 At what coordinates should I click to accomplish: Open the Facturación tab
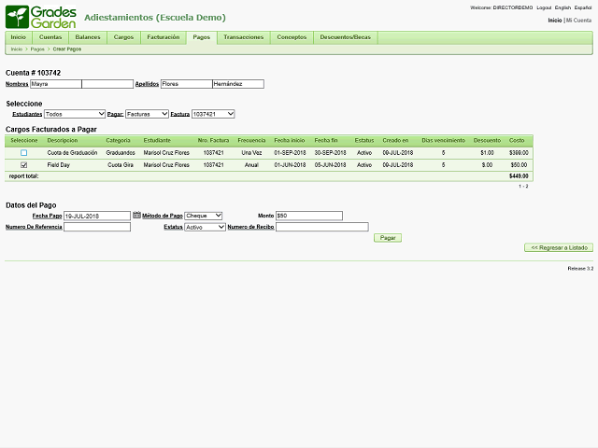164,37
